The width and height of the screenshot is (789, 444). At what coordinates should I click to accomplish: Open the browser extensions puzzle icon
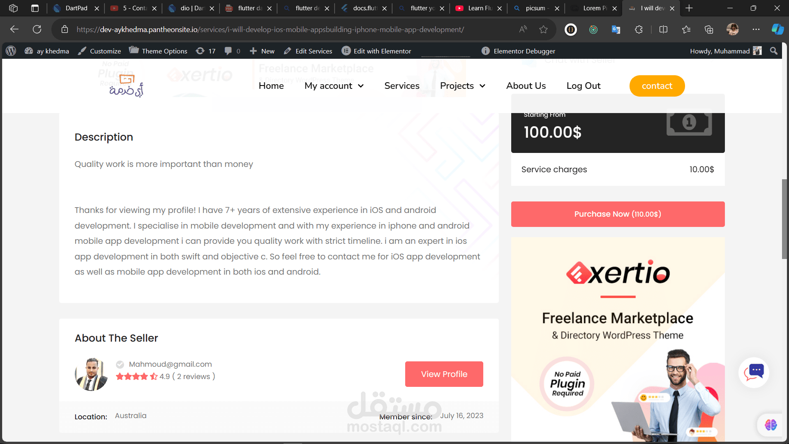pyautogui.click(x=639, y=29)
